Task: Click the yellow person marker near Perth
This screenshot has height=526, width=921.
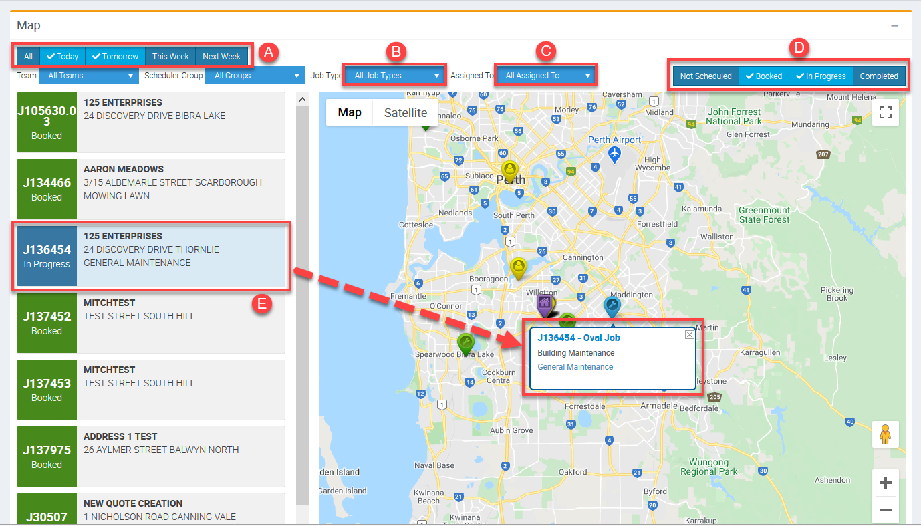Action: tap(509, 168)
